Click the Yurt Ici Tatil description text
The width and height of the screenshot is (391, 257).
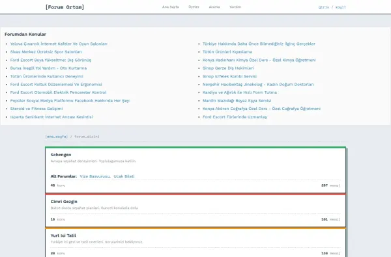pos(96,242)
